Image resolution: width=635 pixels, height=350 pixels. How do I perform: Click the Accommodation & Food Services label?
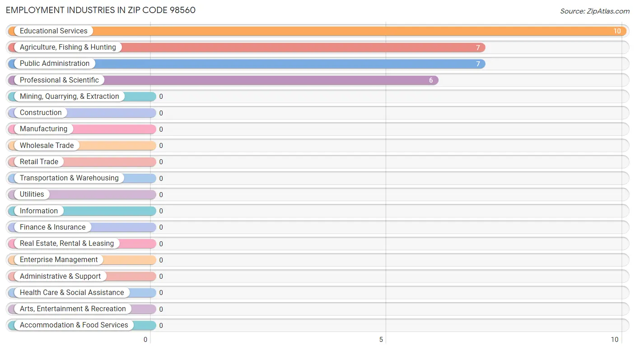74,325
